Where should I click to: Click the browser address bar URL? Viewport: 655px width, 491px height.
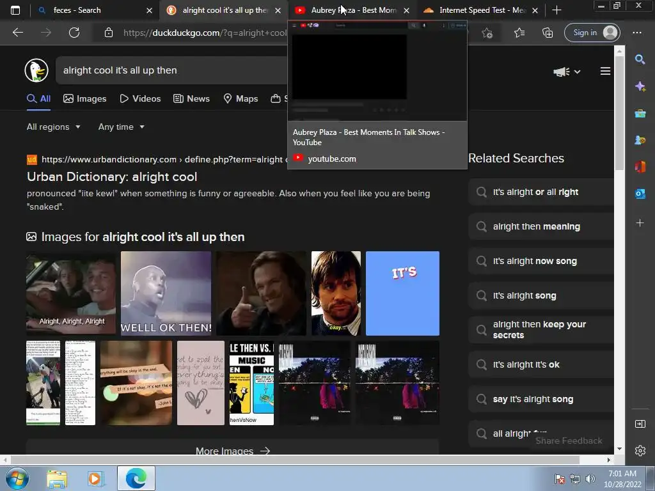(x=205, y=33)
